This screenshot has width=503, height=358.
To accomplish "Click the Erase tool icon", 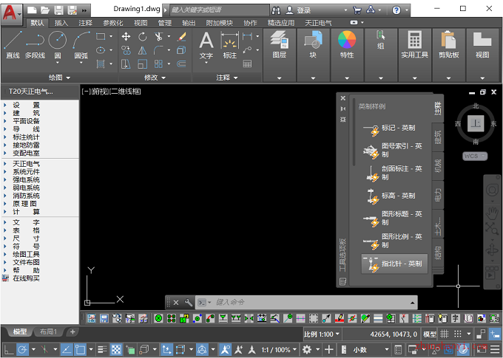I will tap(181, 36).
